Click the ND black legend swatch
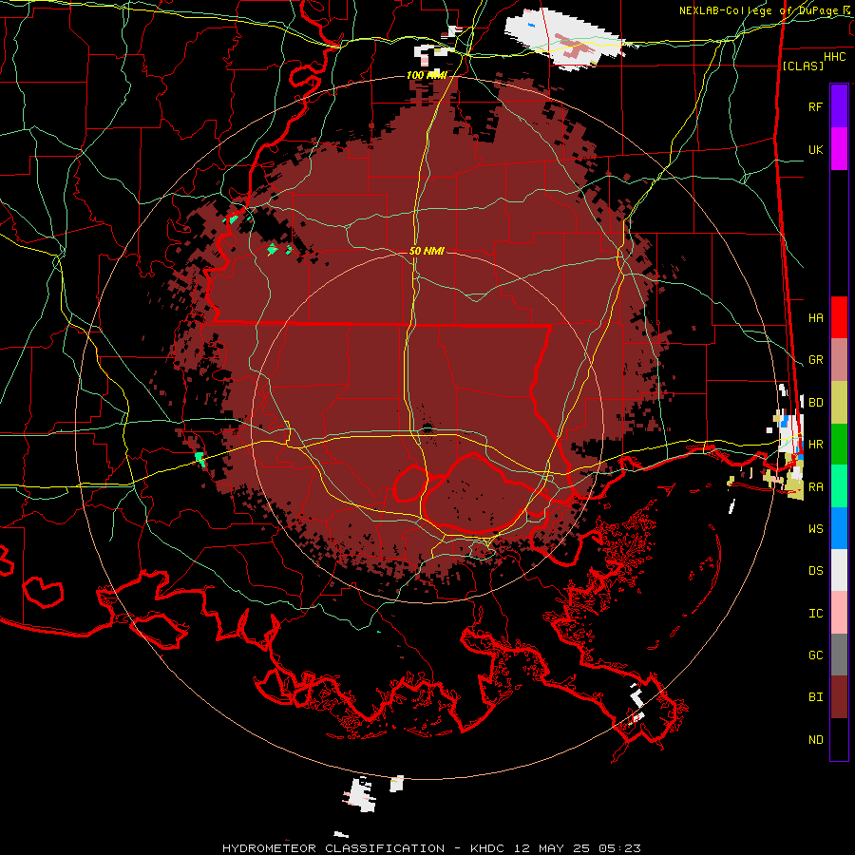This screenshot has width=855, height=855. [839, 739]
